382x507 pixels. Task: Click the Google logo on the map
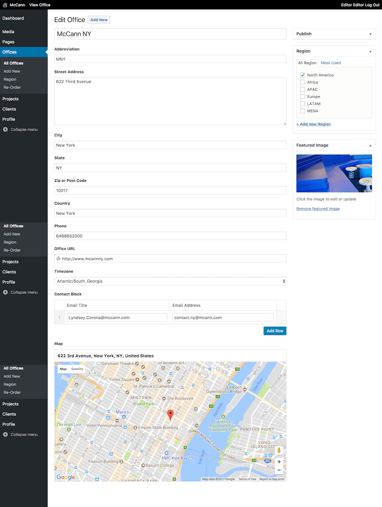(66, 477)
